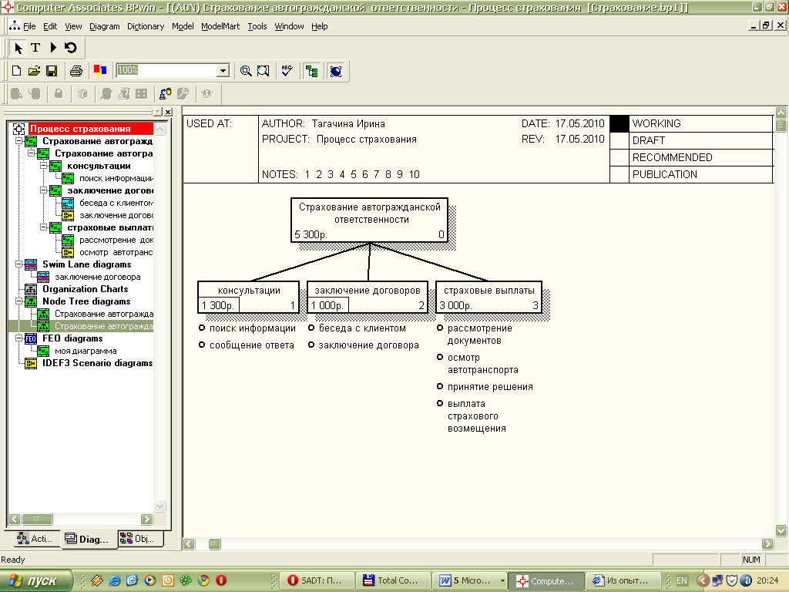Click the ModelMart connect toolbar icon
This screenshot has width=789, height=592.
coord(165,93)
